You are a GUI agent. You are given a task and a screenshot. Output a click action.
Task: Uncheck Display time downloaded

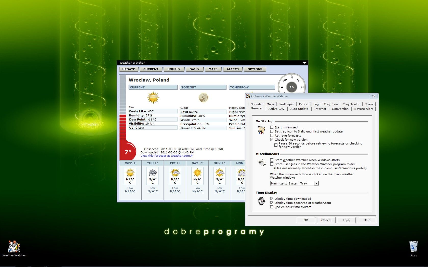click(272, 199)
